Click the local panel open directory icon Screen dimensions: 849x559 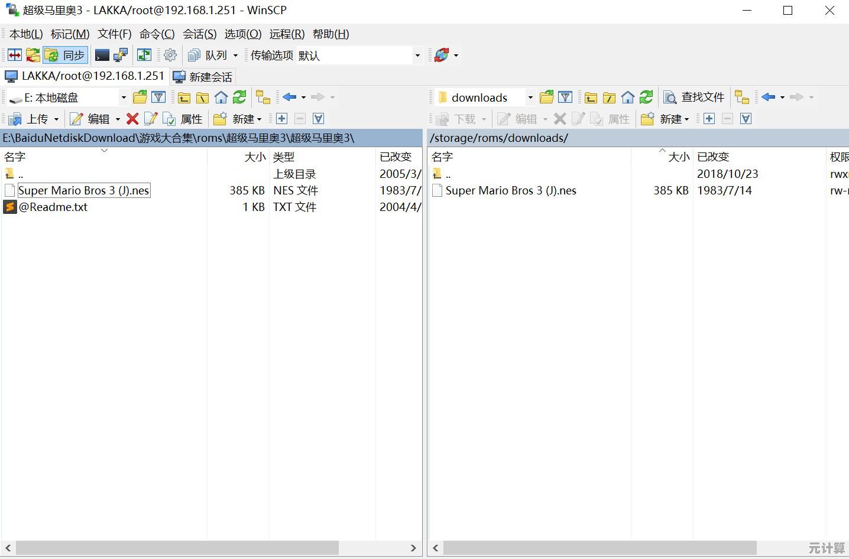click(x=140, y=97)
